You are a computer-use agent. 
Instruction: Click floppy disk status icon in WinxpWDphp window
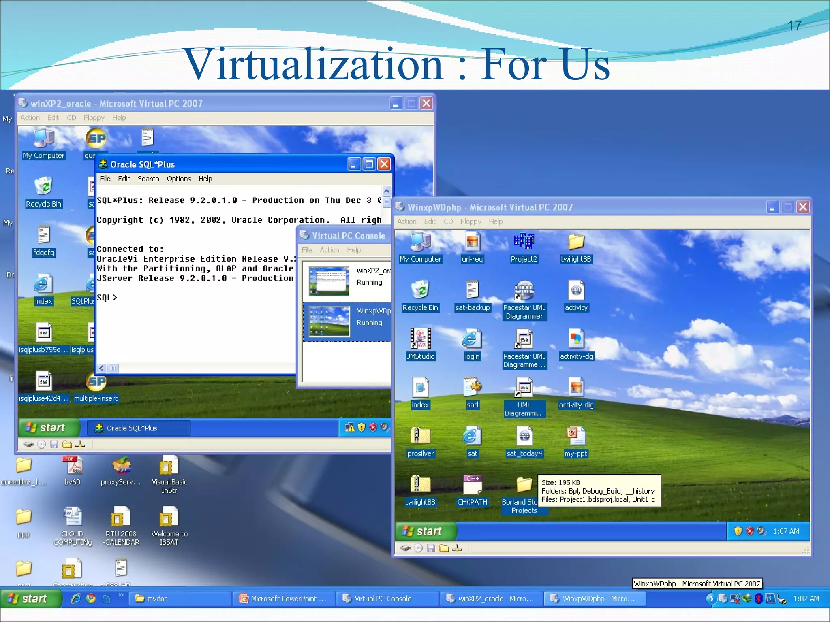tap(431, 548)
